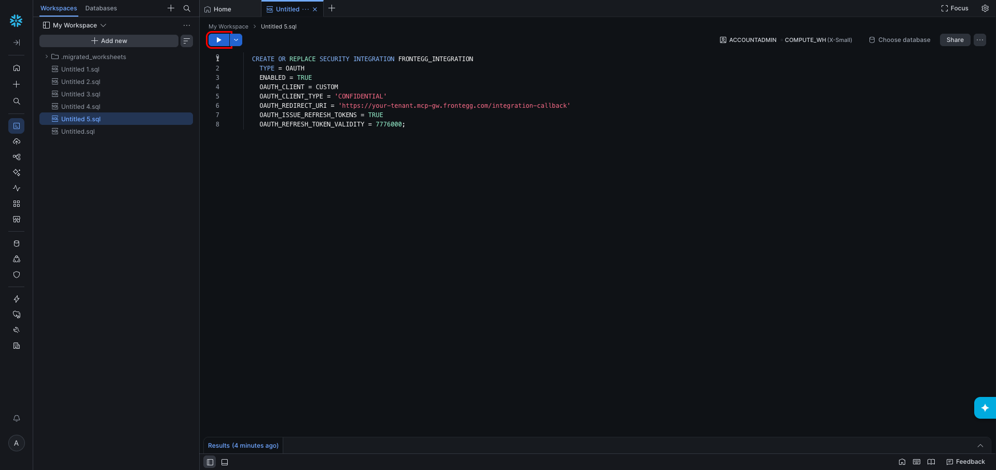Open the Choose database selector
The image size is (996, 470).
click(x=900, y=40)
